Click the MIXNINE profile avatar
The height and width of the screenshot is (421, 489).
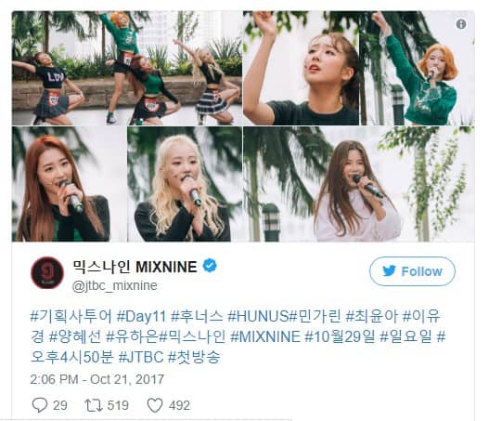tap(47, 272)
